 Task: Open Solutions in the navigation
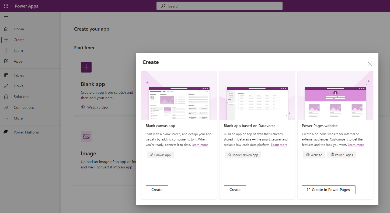tap(30, 97)
